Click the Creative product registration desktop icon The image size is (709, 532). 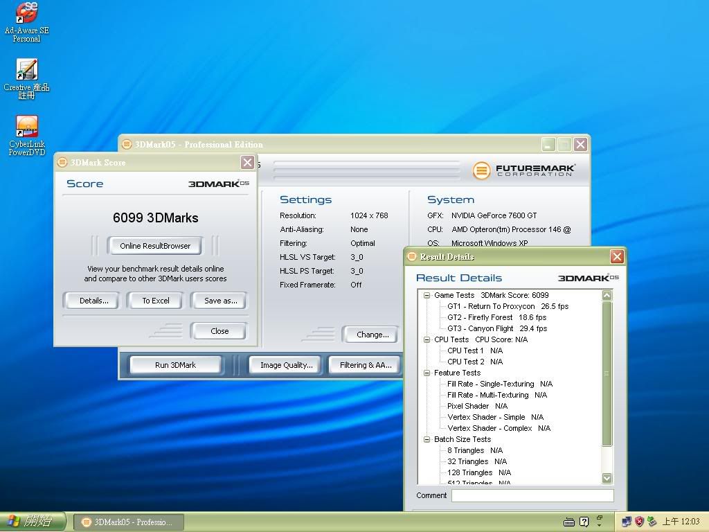pyautogui.click(x=26, y=71)
